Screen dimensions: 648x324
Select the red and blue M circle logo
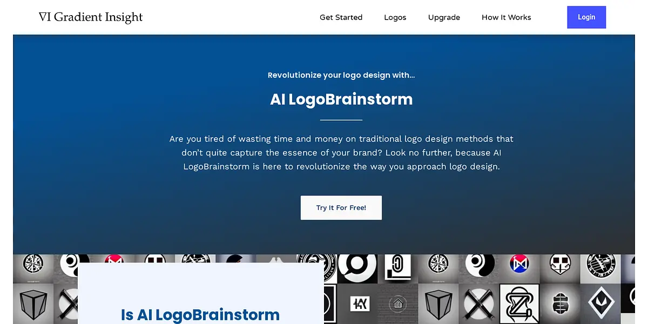coord(519,265)
